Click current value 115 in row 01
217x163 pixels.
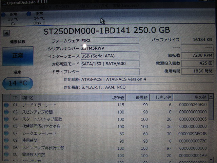(x=121, y=105)
